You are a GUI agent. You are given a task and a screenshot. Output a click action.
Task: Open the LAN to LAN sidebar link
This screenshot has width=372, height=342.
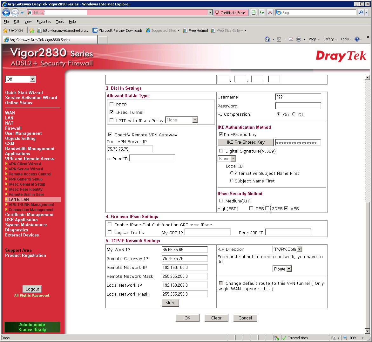point(19,199)
